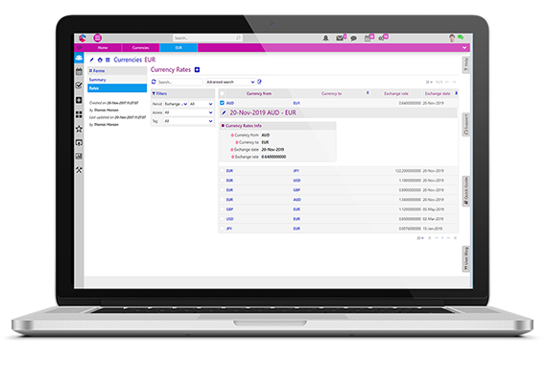Image resolution: width=547 pixels, height=368 pixels.
Task: Open the calendar icon with badge in header
Action: pyautogui.click(x=368, y=38)
